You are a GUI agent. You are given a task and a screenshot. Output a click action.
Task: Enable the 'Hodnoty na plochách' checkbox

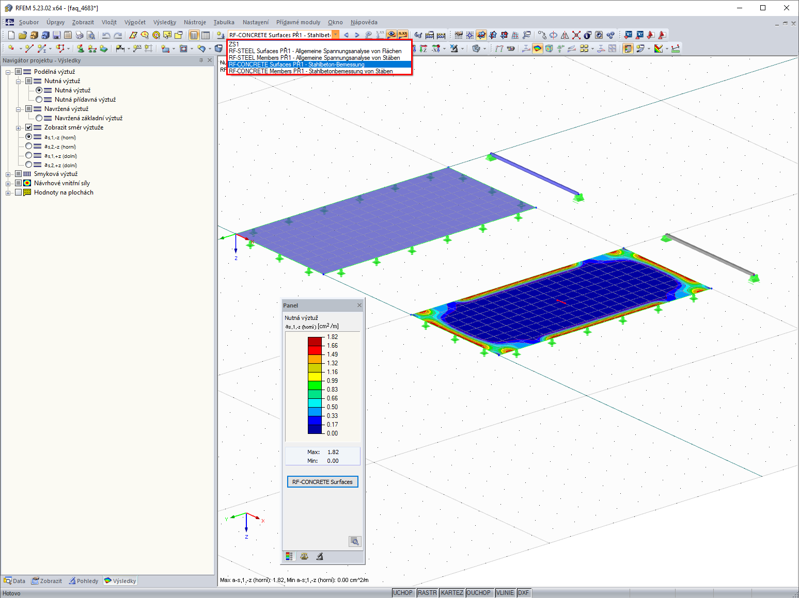[18, 192]
